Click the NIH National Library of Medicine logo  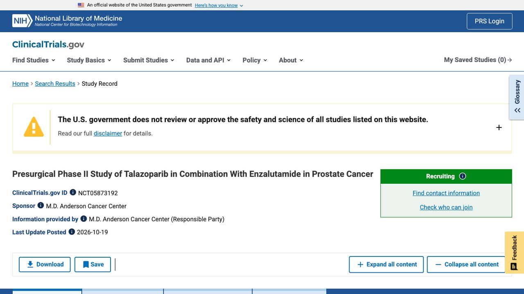click(67, 21)
